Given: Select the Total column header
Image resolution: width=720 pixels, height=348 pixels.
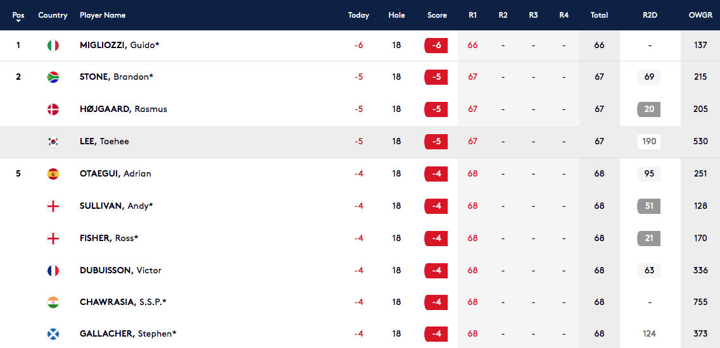Looking at the screenshot, I should (599, 15).
